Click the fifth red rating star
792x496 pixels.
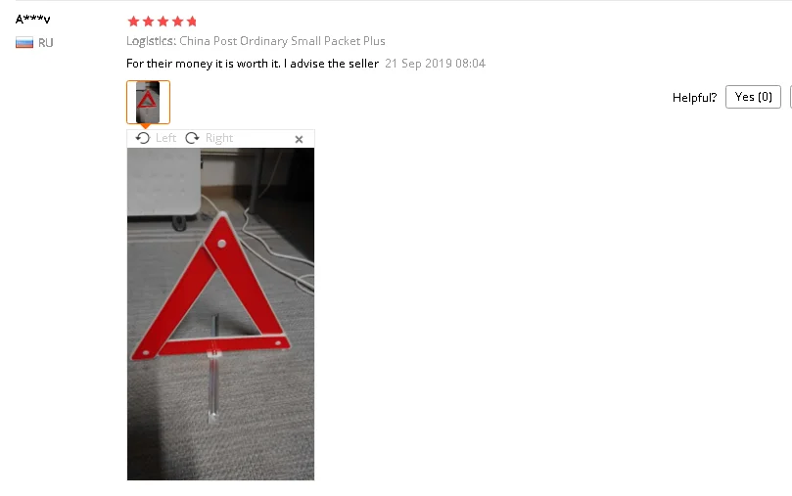[x=192, y=22]
